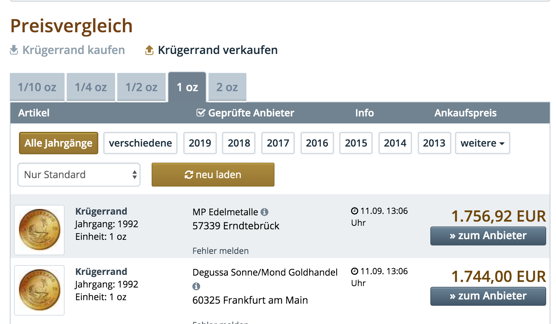The image size is (556, 324).
Task: Click zum Anbieter for MP Edelmetalle
Action: (x=488, y=236)
